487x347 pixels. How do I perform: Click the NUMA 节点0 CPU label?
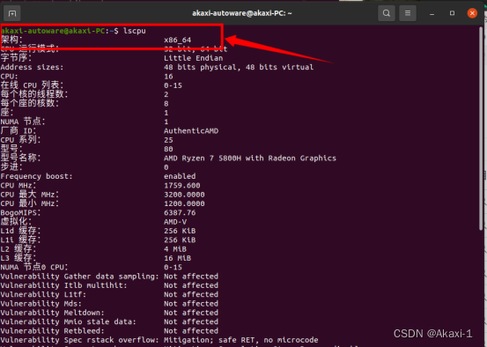34,267
